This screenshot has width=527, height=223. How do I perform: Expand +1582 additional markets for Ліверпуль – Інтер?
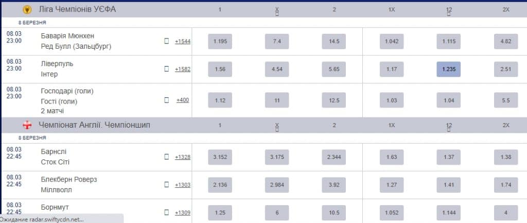(x=183, y=69)
